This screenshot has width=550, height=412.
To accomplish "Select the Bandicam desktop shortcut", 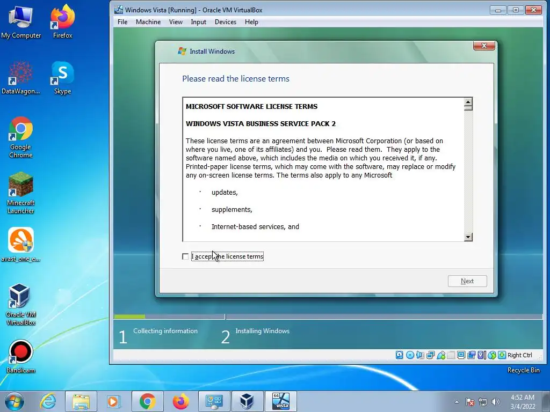I will pos(21,356).
